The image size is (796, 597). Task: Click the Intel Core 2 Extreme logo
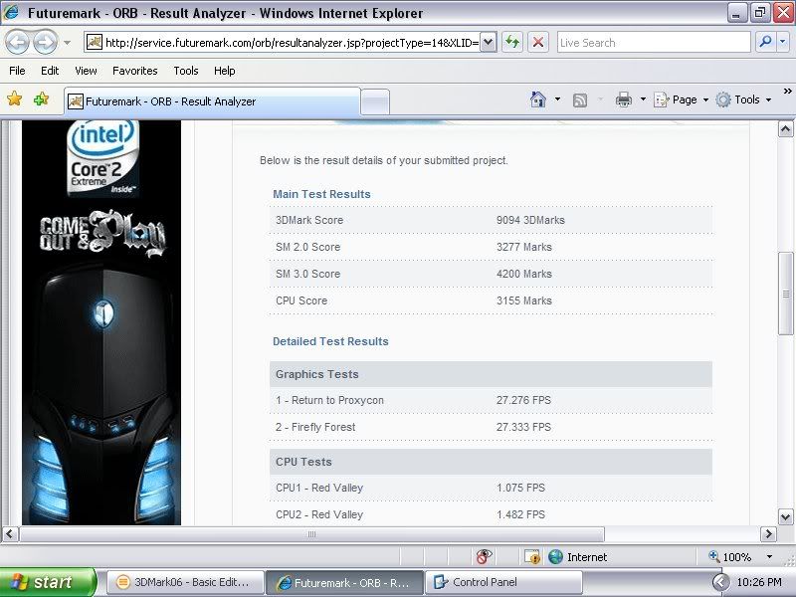pyautogui.click(x=101, y=159)
